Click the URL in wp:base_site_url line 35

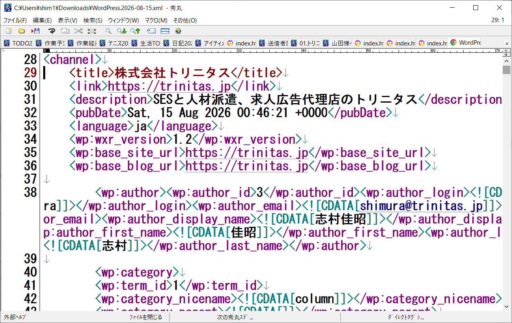[247, 152]
